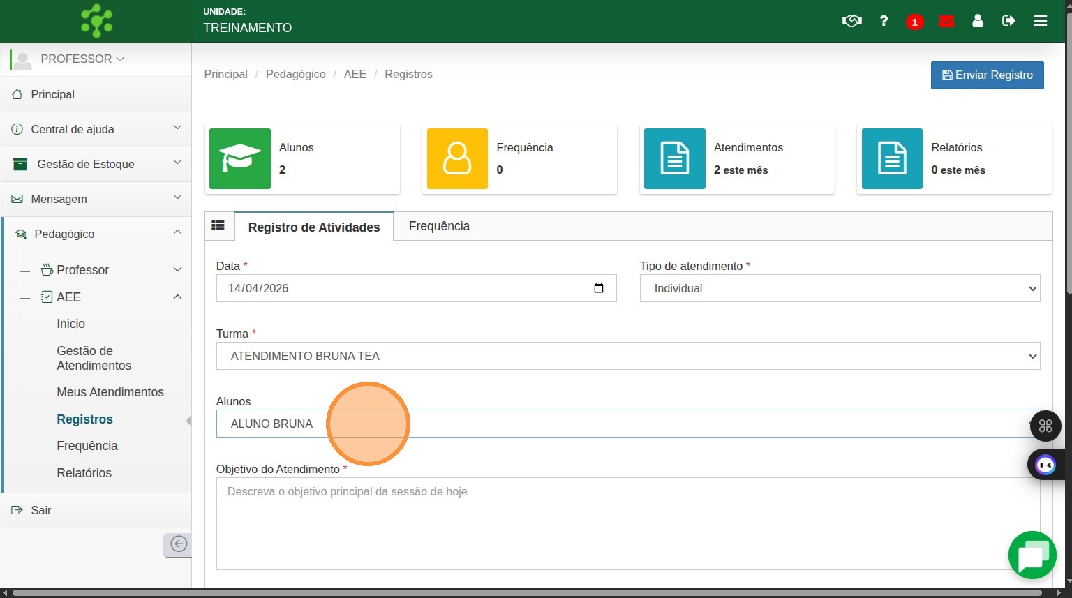Open the calendar picker in Data field
The image size is (1072, 598).
pos(598,288)
